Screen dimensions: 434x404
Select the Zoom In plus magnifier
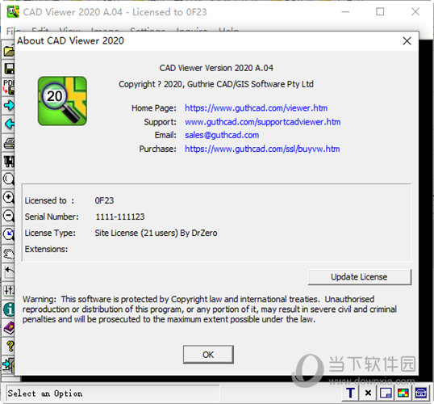(x=9, y=197)
